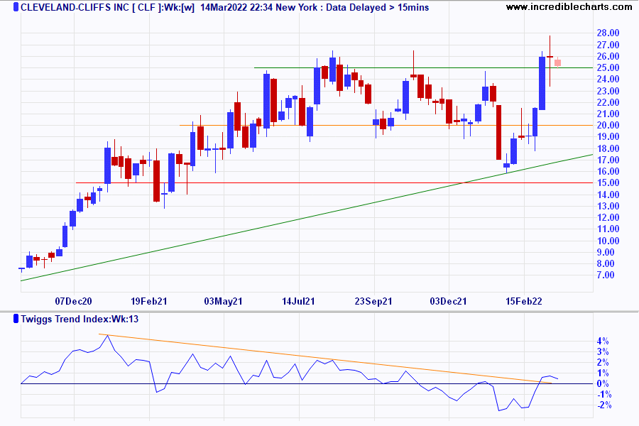Select the latest pink weekly candle
The height and width of the screenshot is (426, 639).
tap(557, 62)
